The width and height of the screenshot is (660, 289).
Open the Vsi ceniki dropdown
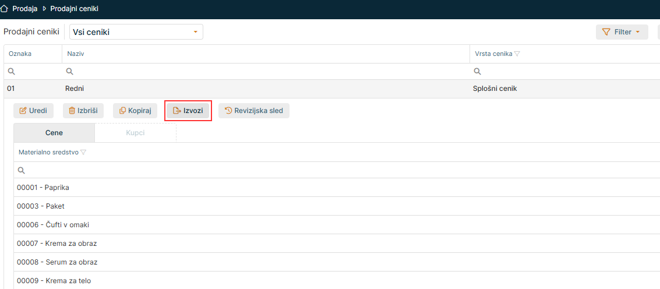tap(136, 32)
